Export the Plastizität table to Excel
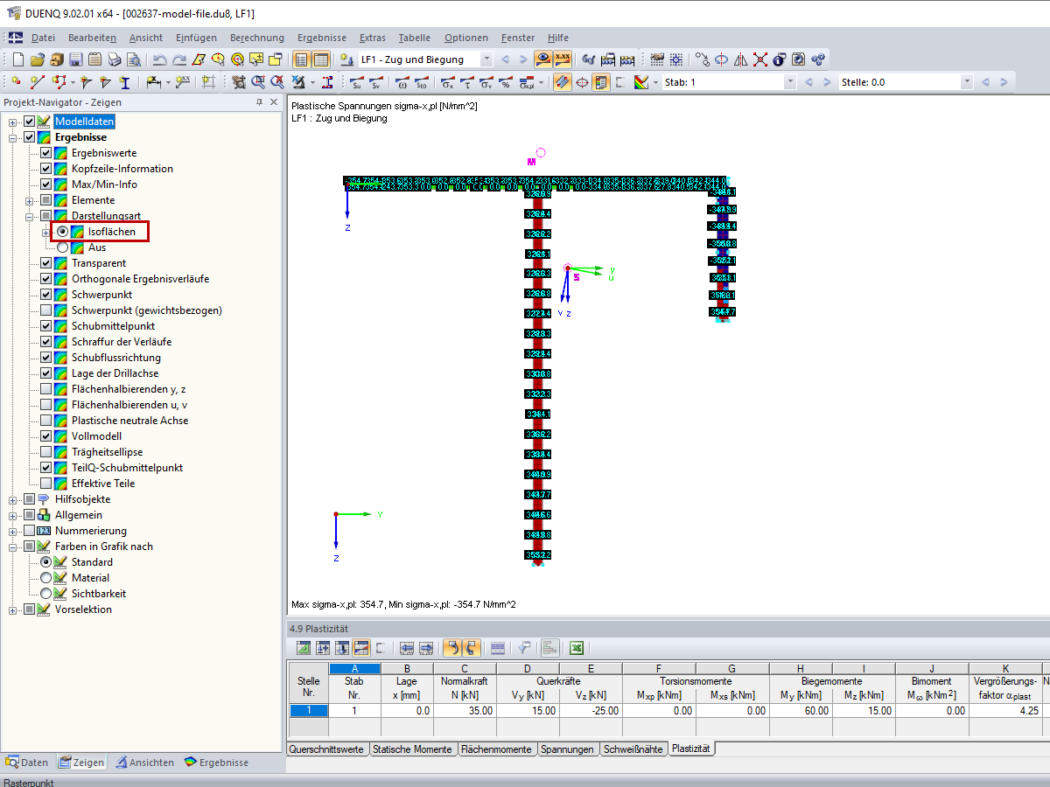Screen dimensions: 1050x787 coord(577,647)
